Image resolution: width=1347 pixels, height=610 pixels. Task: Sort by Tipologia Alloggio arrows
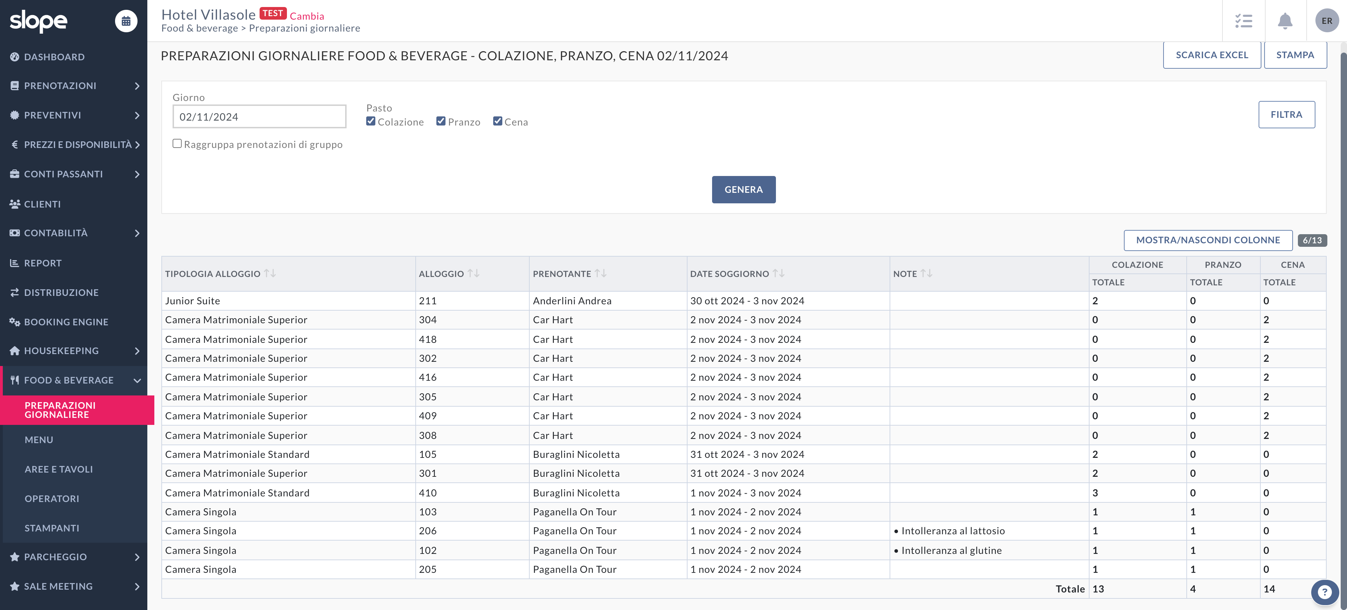[x=270, y=273]
